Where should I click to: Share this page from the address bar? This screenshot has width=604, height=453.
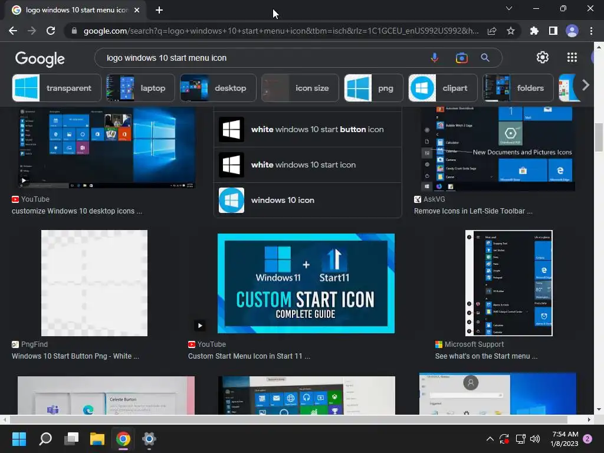coord(492,31)
